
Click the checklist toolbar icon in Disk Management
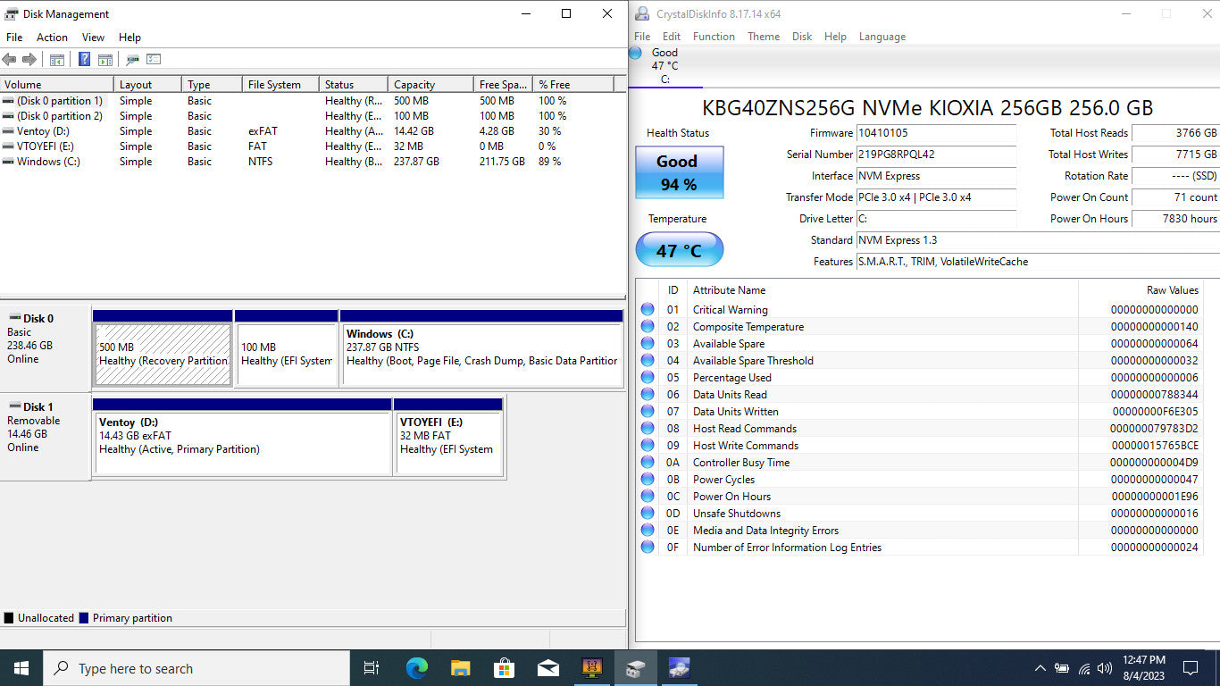click(x=154, y=60)
